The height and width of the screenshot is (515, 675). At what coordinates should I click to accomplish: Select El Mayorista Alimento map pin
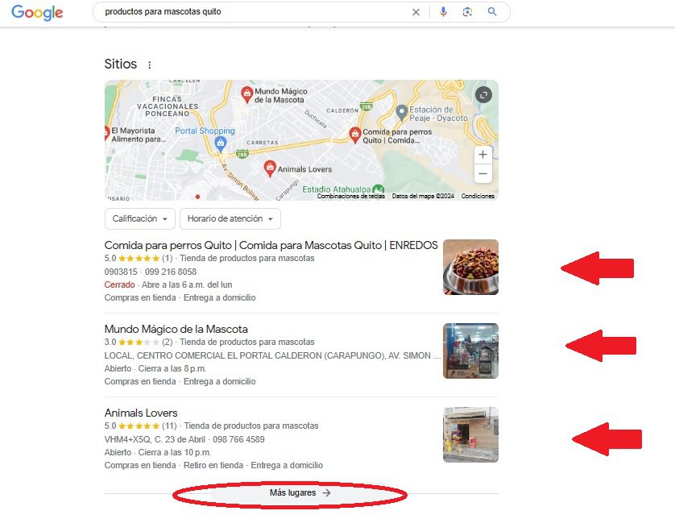click(107, 134)
